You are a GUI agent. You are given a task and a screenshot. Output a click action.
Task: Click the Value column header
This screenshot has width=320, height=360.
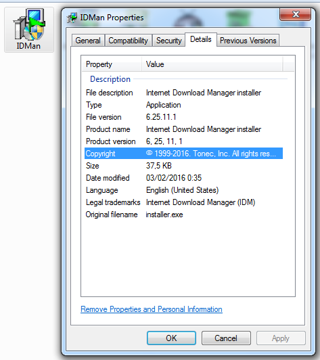coord(212,64)
